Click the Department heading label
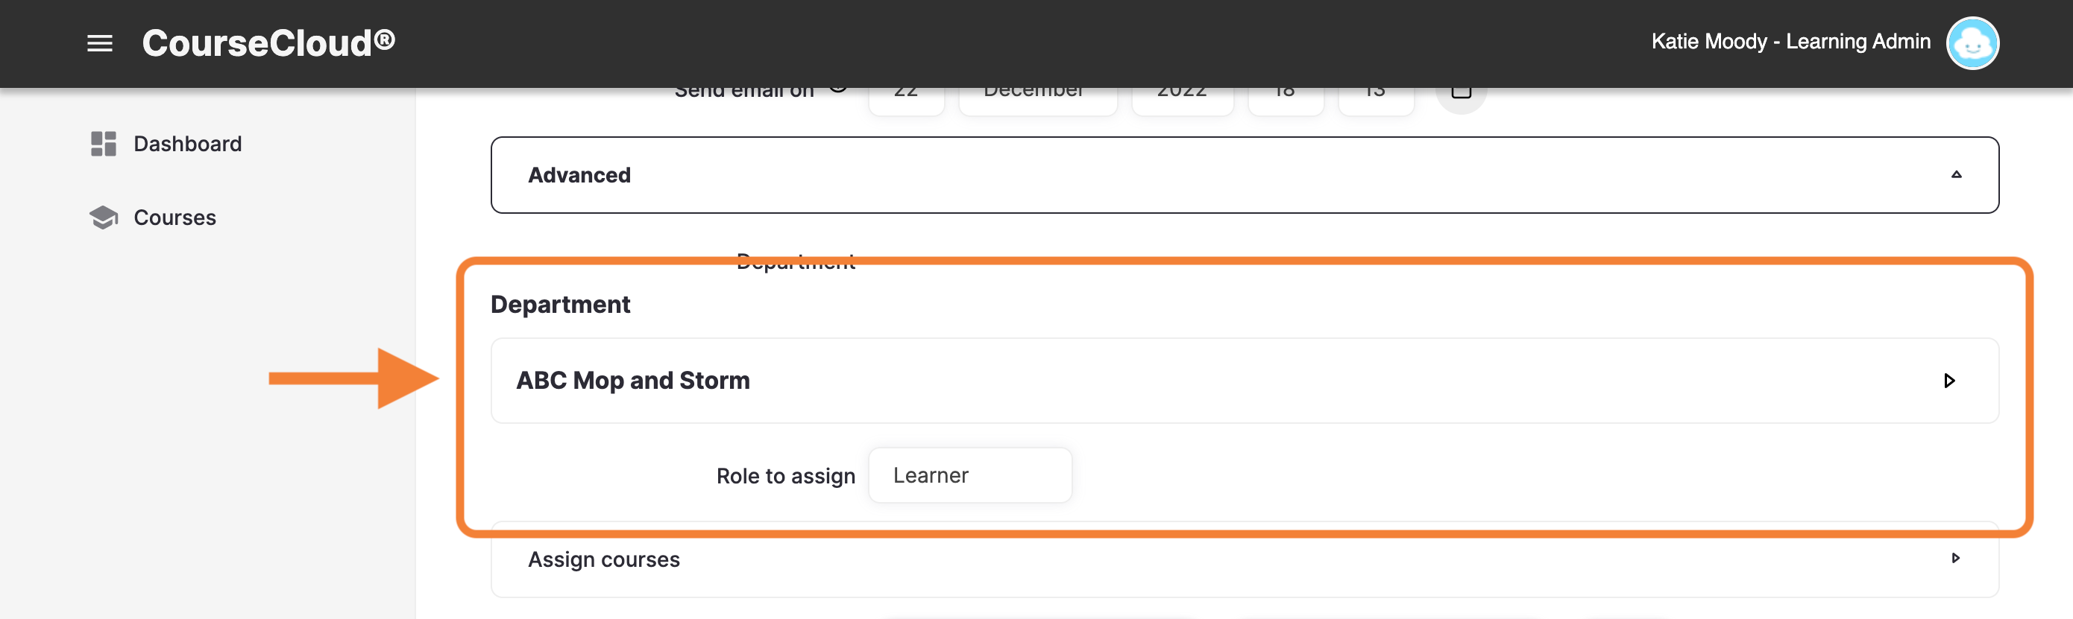This screenshot has width=2073, height=619. coord(560,305)
